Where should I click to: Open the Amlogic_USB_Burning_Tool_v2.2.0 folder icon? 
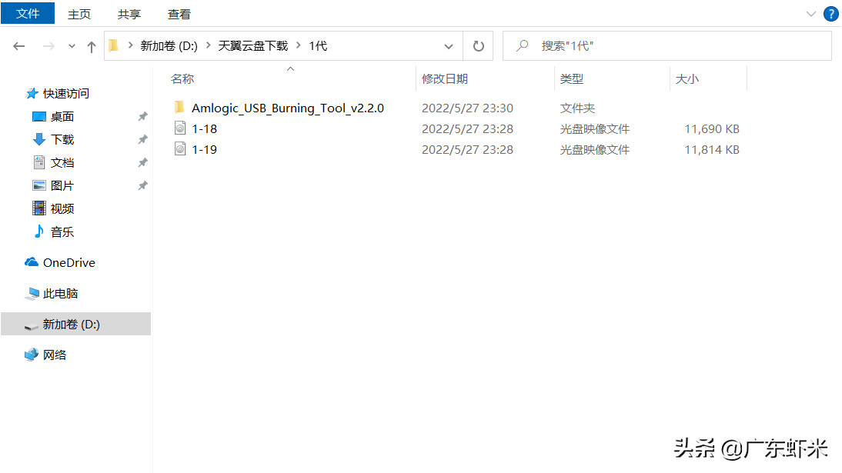[x=179, y=108]
